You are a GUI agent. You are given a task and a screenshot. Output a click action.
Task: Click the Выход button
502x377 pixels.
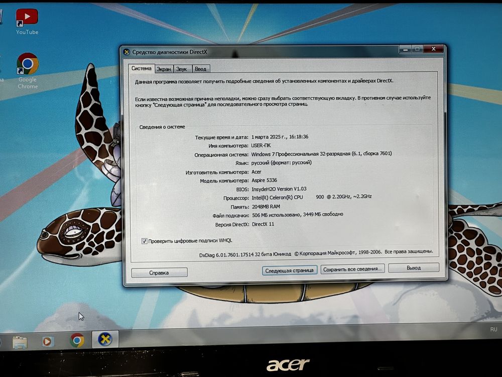(x=414, y=268)
